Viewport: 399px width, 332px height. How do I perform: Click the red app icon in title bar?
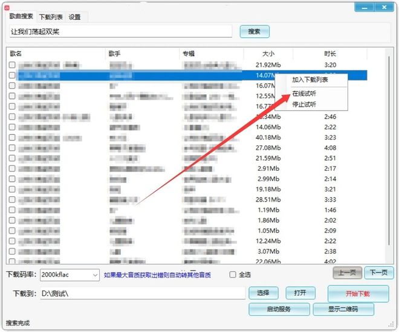pos(7,8)
